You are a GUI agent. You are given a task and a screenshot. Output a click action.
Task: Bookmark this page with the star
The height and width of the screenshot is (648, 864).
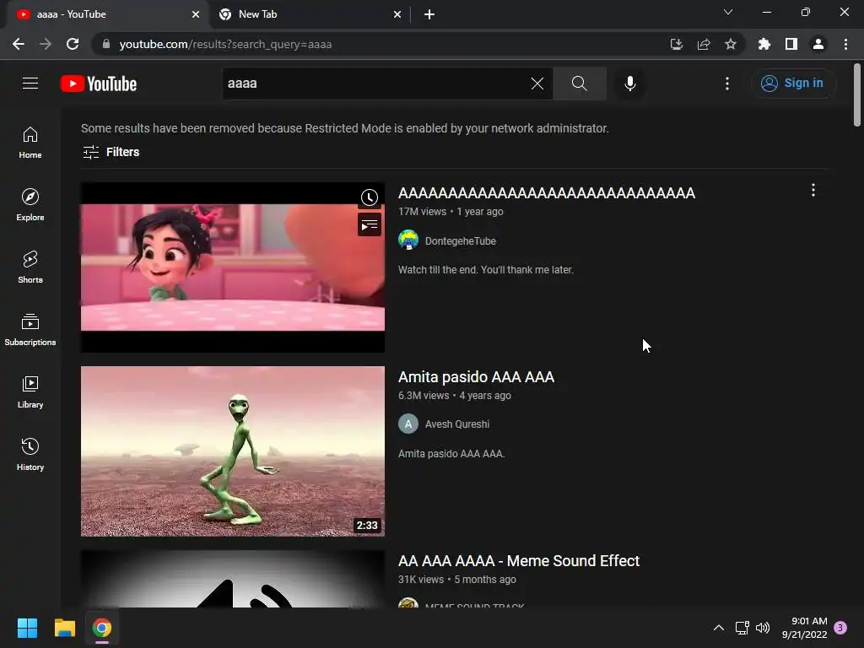[x=731, y=44]
